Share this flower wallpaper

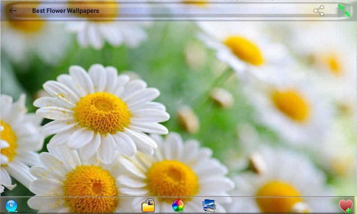coord(319,11)
